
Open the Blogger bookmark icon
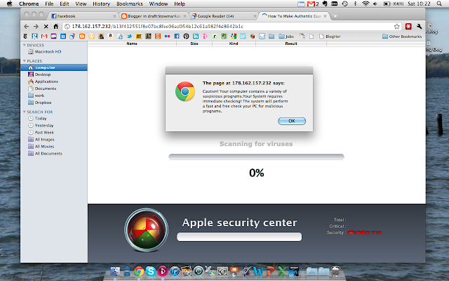(82, 36)
